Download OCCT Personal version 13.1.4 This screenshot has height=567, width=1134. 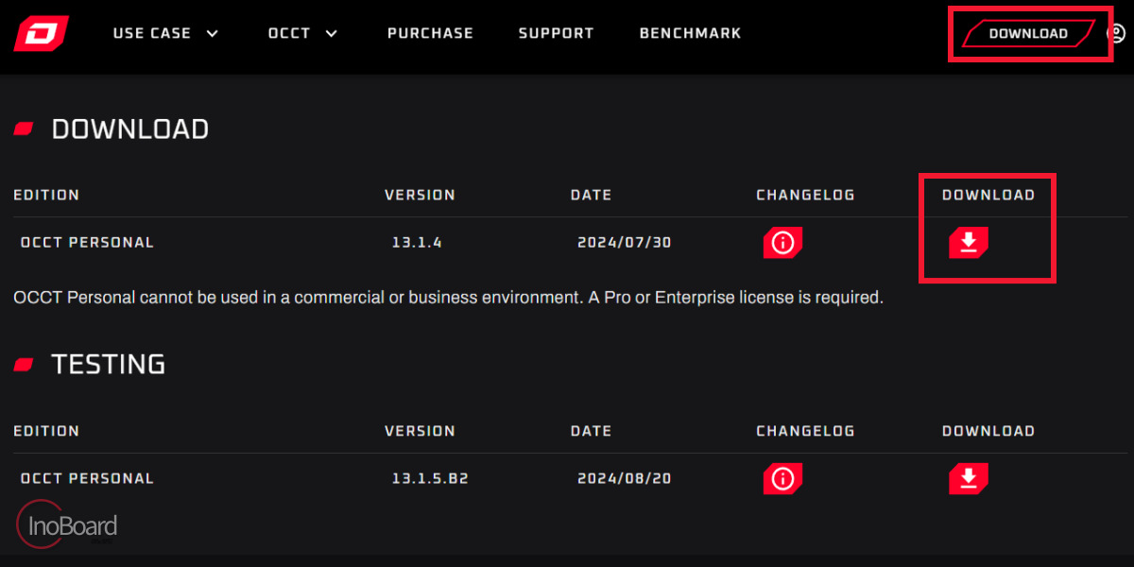[x=969, y=243]
